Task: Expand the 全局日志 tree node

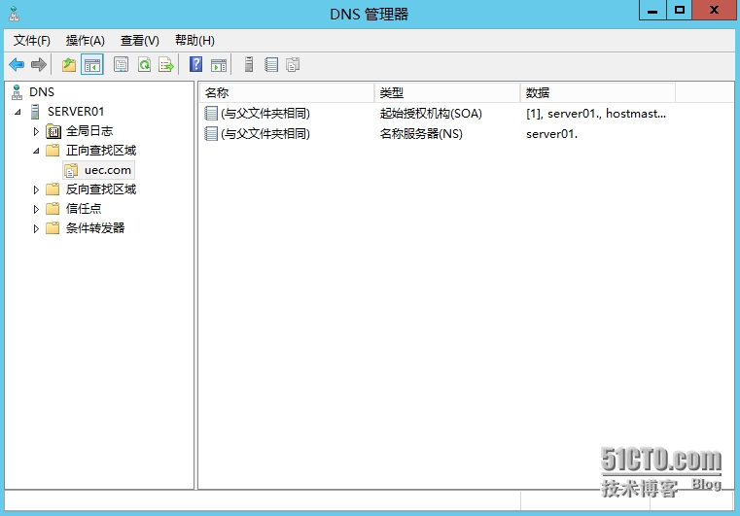Action: pyautogui.click(x=36, y=131)
